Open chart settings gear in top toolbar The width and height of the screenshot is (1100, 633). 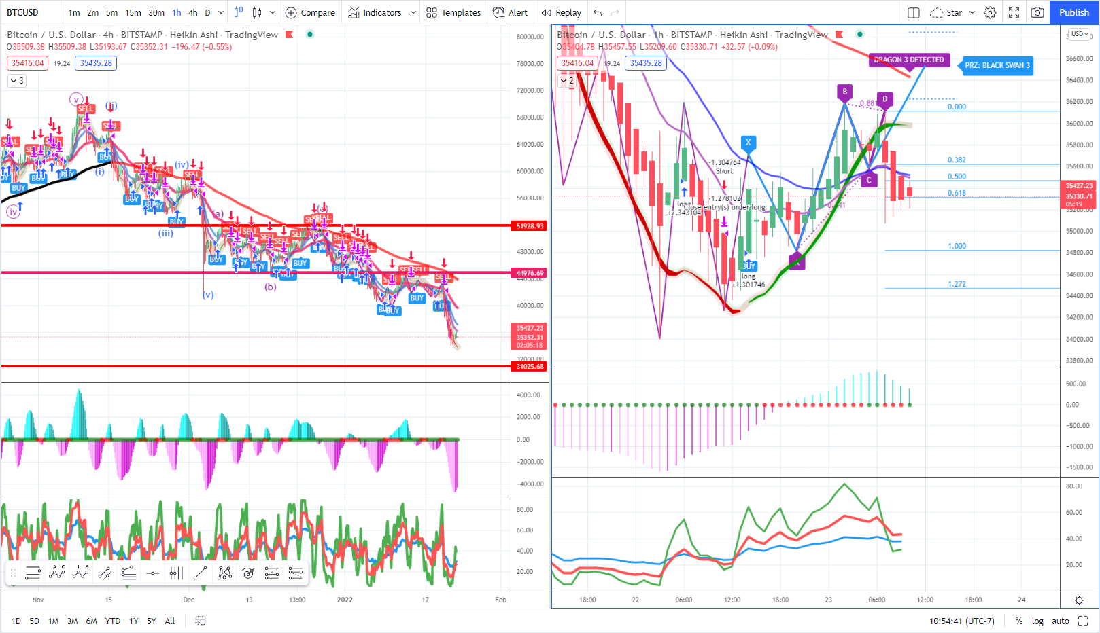[x=991, y=12]
